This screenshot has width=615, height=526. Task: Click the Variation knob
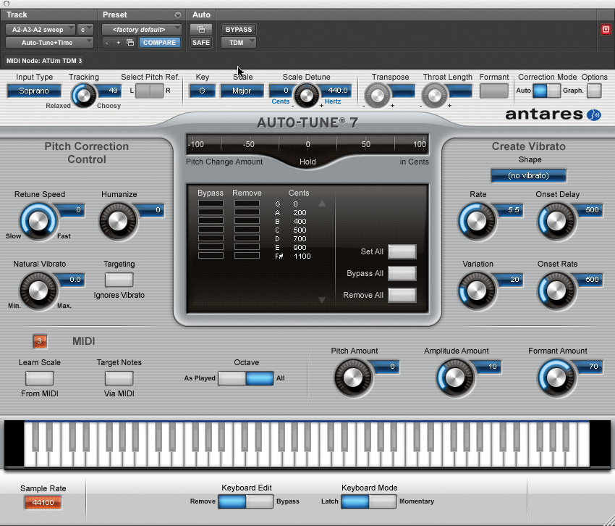pos(477,291)
